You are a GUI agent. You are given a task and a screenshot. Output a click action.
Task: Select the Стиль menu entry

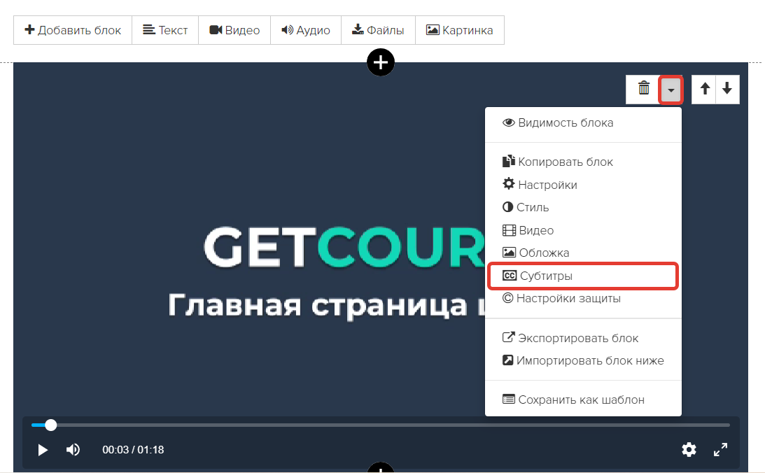point(583,207)
